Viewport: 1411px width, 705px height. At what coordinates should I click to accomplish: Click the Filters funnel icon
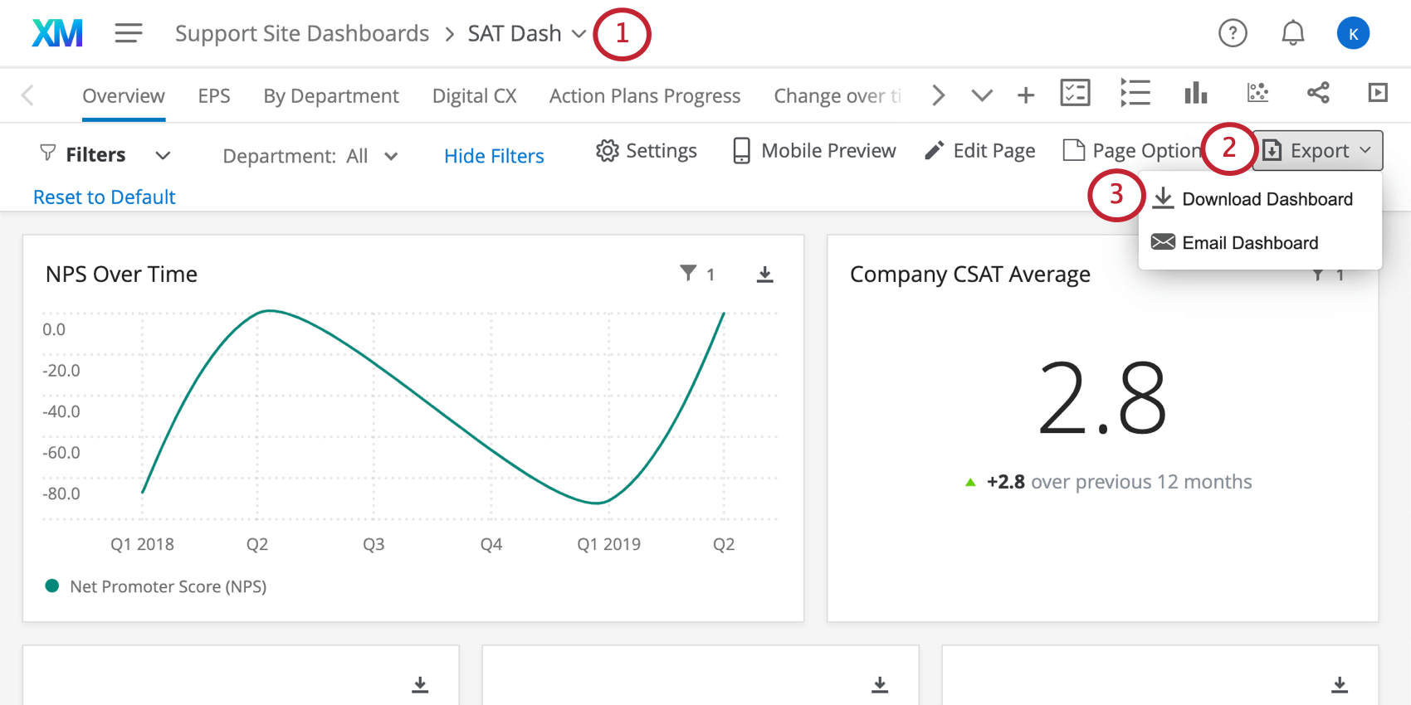(48, 153)
